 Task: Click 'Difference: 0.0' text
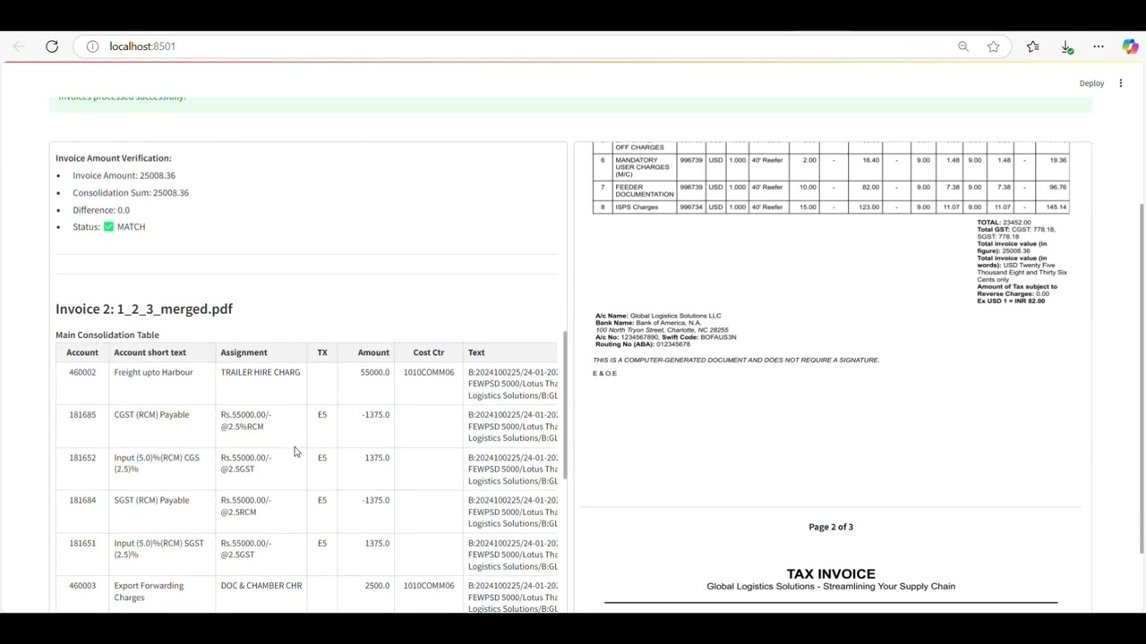(101, 210)
